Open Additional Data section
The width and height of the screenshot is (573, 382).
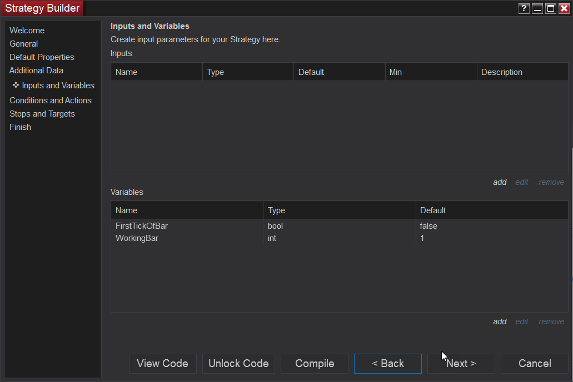(x=36, y=71)
